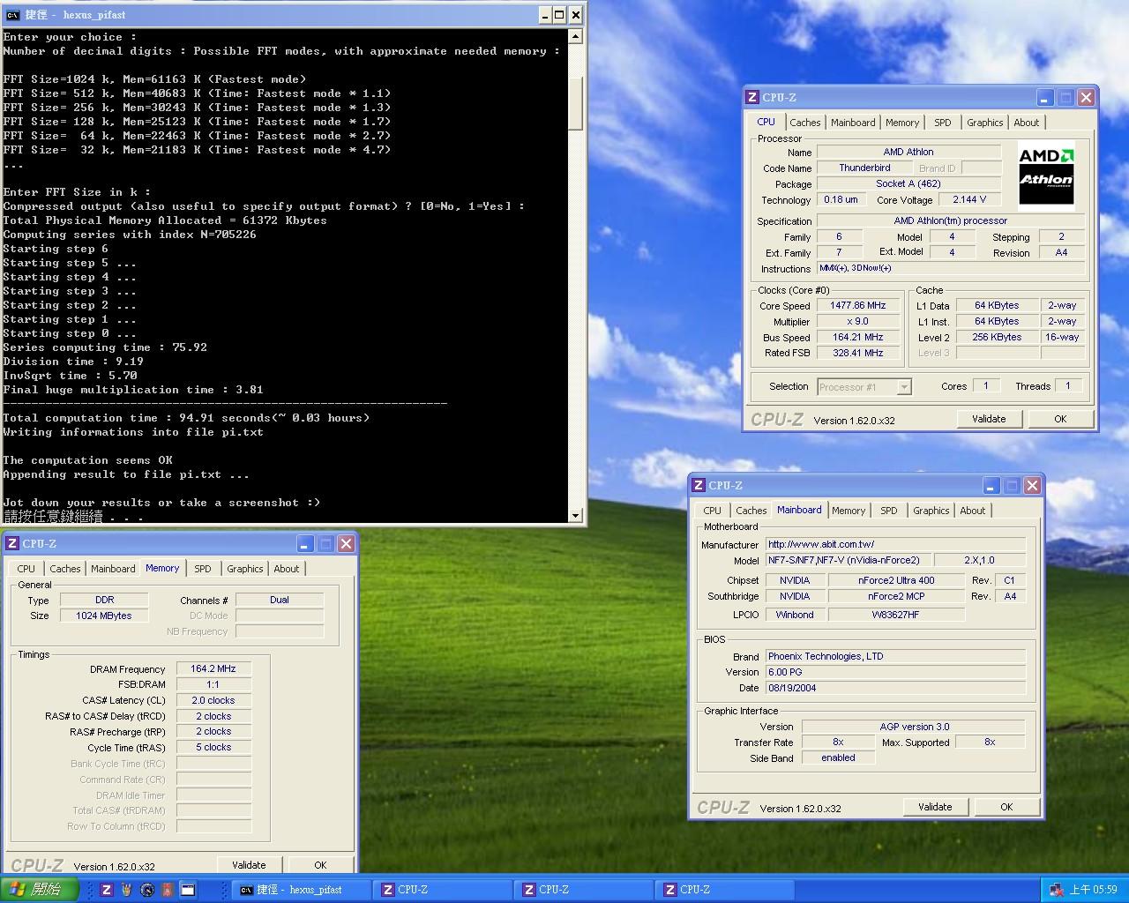Open the trophy cup quick launch icon
This screenshot has height=903, width=1129.
[127, 890]
